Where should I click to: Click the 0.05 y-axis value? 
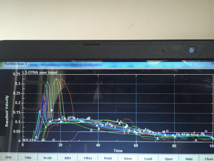(17, 132)
